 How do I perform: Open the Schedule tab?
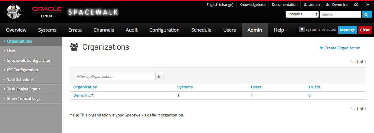coord(201,30)
